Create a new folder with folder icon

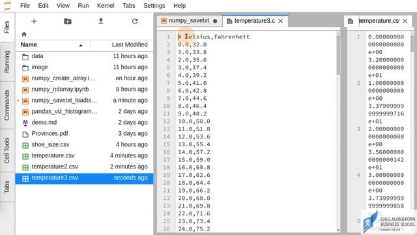tap(68, 22)
